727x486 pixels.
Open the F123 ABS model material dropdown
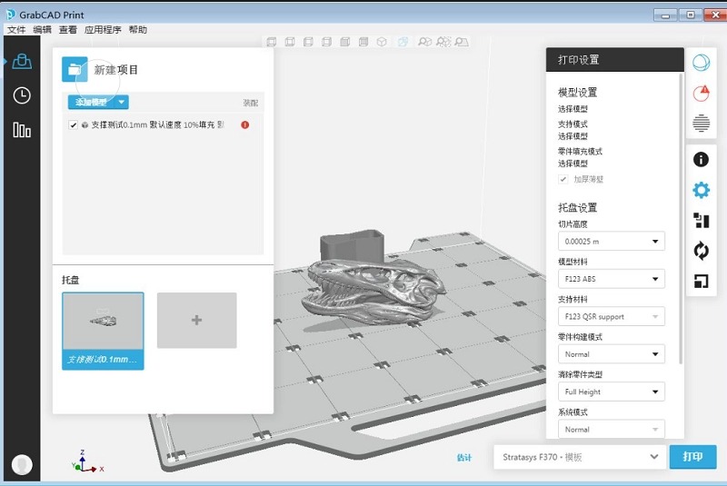click(x=611, y=279)
